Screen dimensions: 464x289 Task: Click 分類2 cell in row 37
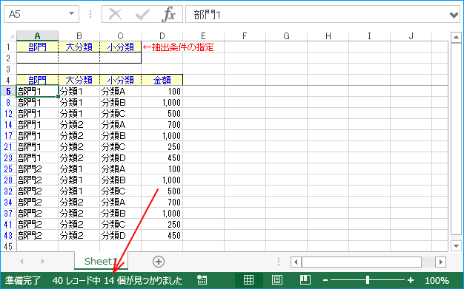click(79, 214)
